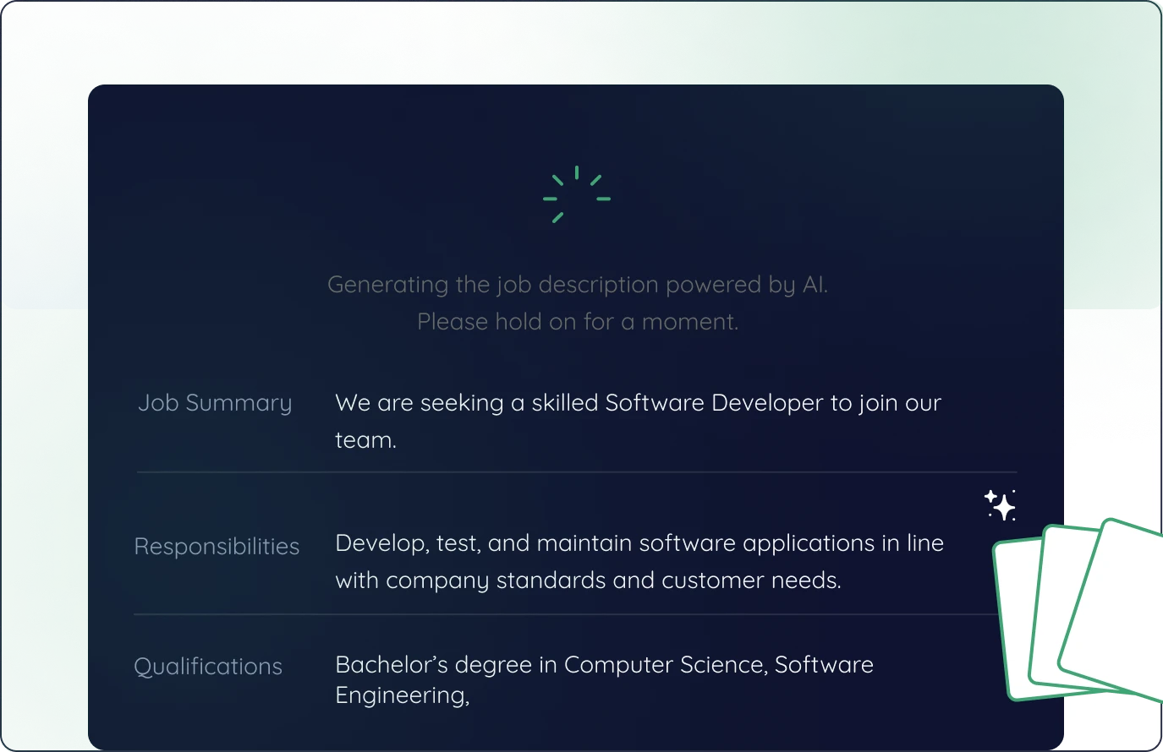Image resolution: width=1163 pixels, height=752 pixels.
Task: Select the Job Summary label
Action: point(215,403)
